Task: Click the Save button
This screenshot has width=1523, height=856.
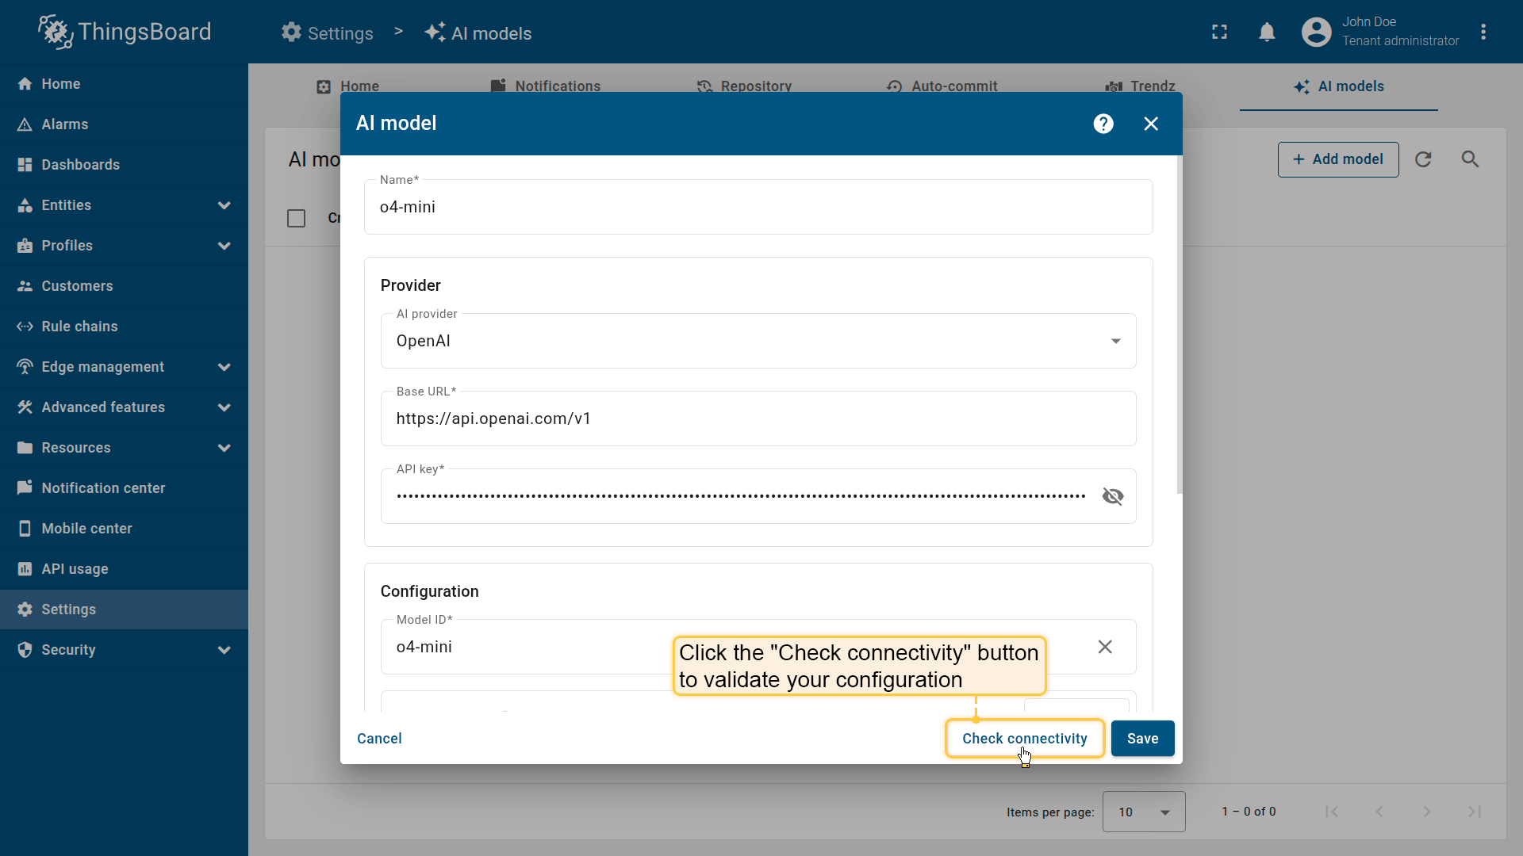Action: pyautogui.click(x=1142, y=739)
